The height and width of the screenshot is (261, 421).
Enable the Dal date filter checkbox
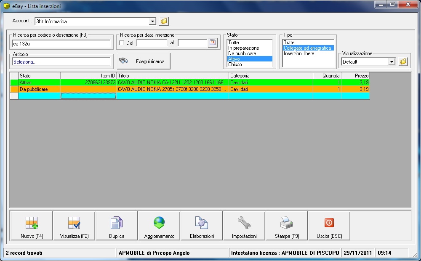point(121,43)
